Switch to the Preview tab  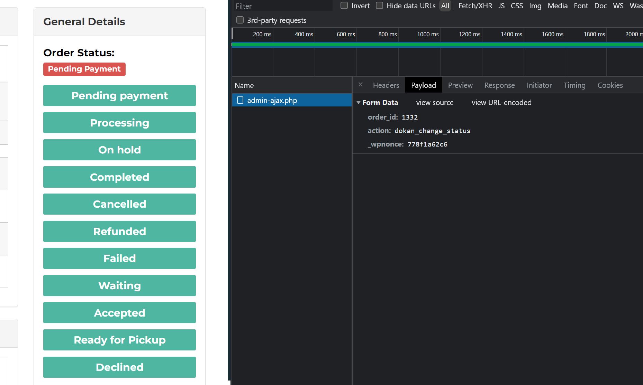point(460,85)
